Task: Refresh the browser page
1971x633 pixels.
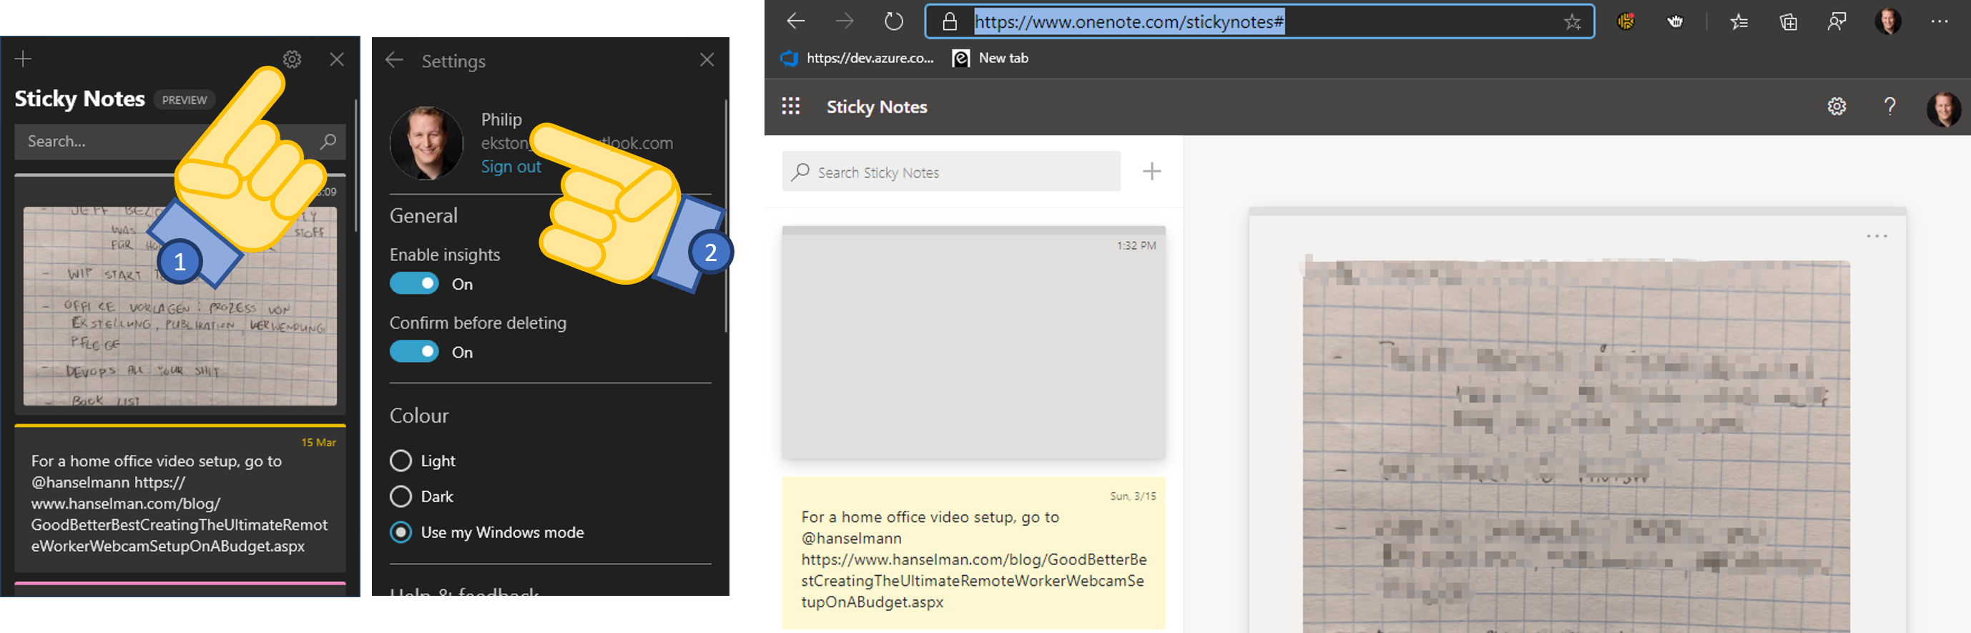Action: pos(894,21)
